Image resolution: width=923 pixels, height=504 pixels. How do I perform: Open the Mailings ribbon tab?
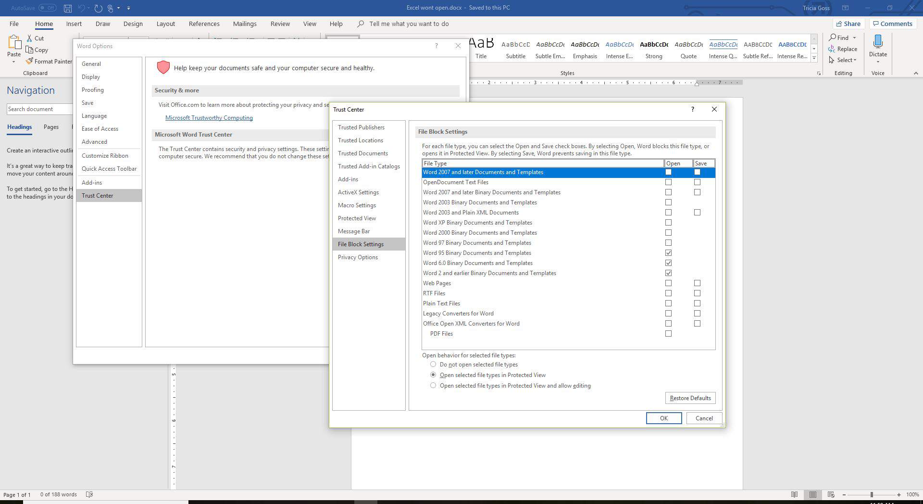tap(245, 24)
